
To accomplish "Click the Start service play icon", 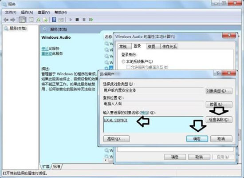I will pos(71,20).
